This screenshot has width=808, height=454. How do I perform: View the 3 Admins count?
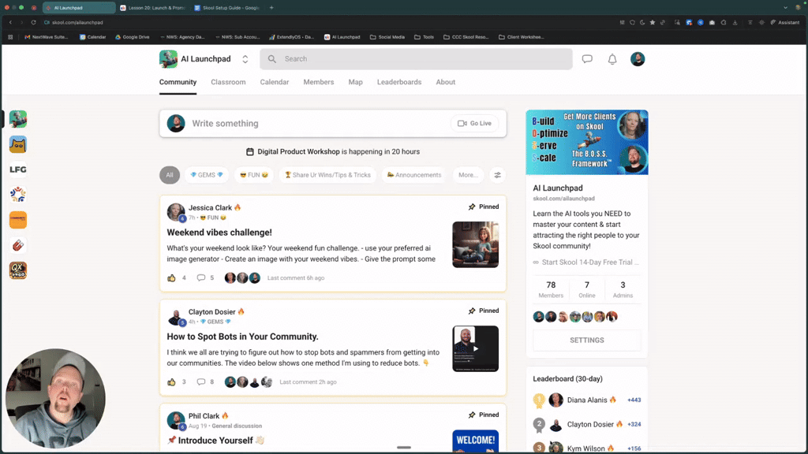click(623, 290)
